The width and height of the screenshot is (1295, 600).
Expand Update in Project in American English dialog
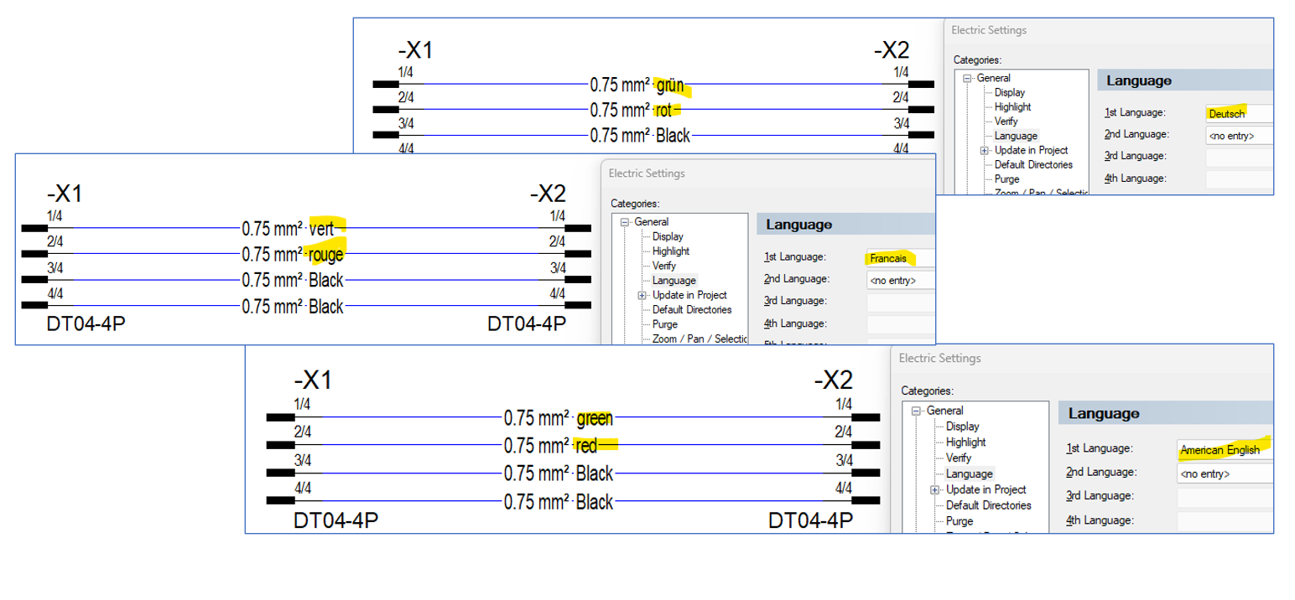point(935,489)
